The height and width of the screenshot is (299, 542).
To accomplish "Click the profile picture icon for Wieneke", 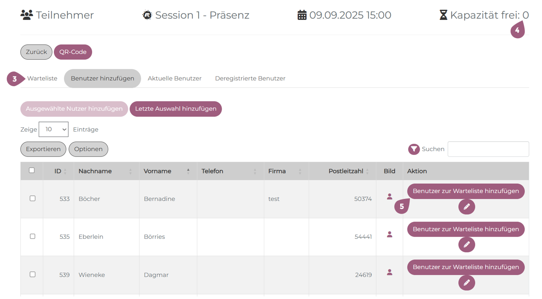I will coord(390,272).
